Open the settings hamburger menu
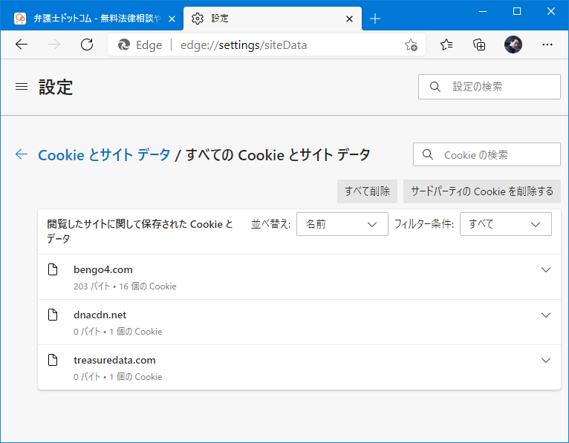The width and height of the screenshot is (569, 443). (x=22, y=87)
